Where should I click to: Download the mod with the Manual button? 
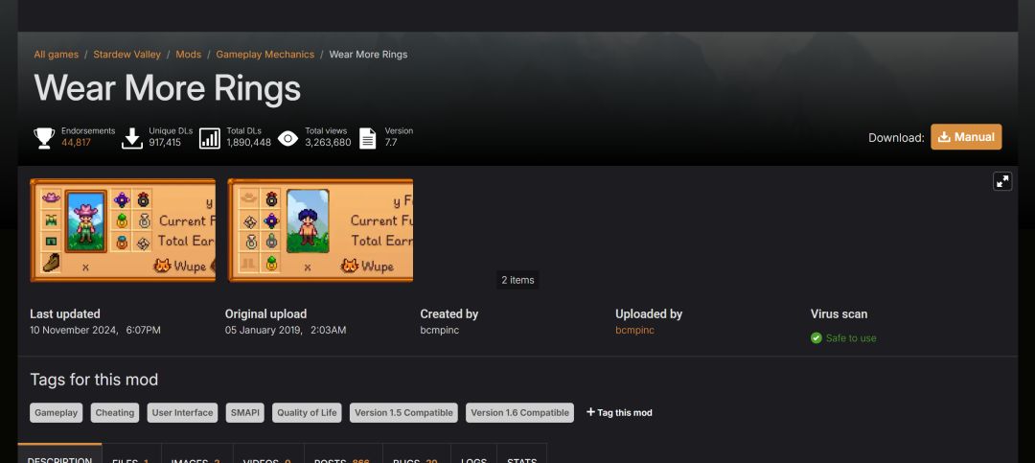pyautogui.click(x=966, y=137)
